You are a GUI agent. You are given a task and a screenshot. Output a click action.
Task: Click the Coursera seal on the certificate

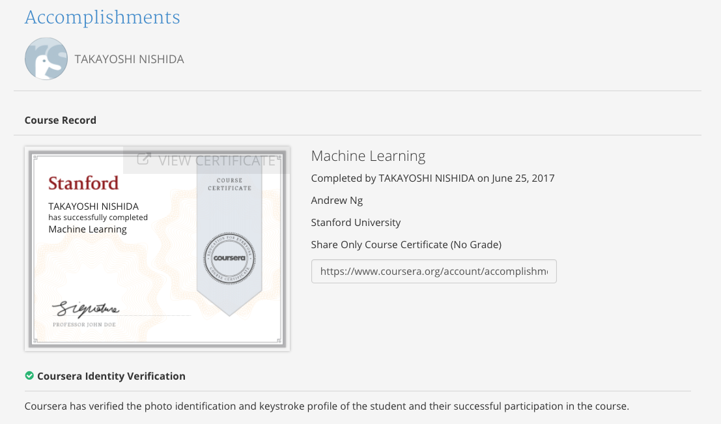(x=229, y=258)
